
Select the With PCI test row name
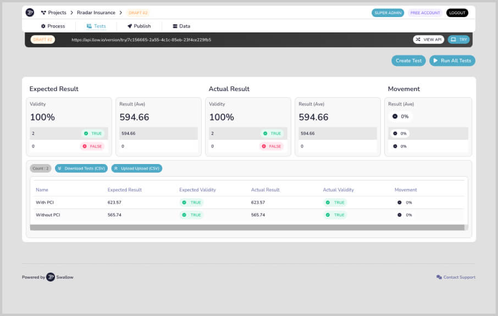[x=45, y=202]
